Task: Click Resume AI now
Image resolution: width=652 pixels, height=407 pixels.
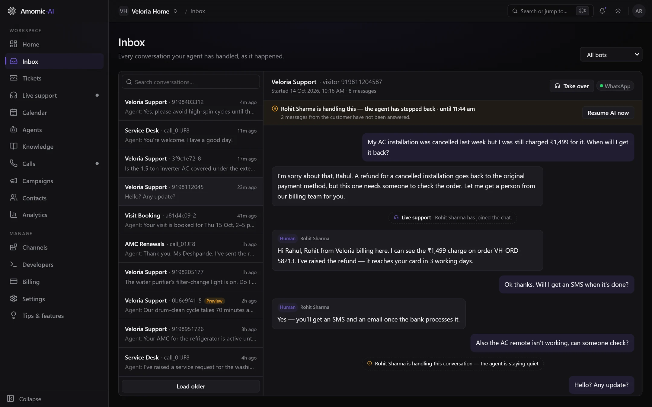Action: [x=608, y=113]
